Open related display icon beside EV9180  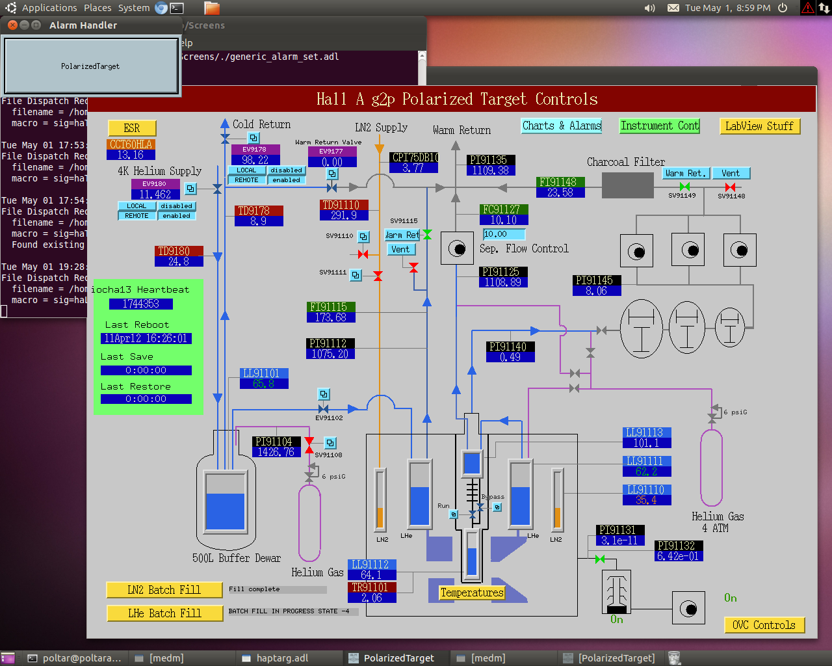190,189
